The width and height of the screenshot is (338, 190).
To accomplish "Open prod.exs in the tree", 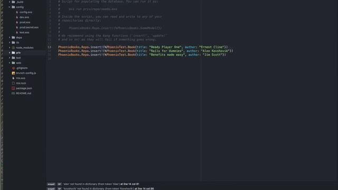I will pyautogui.click(x=25, y=22).
